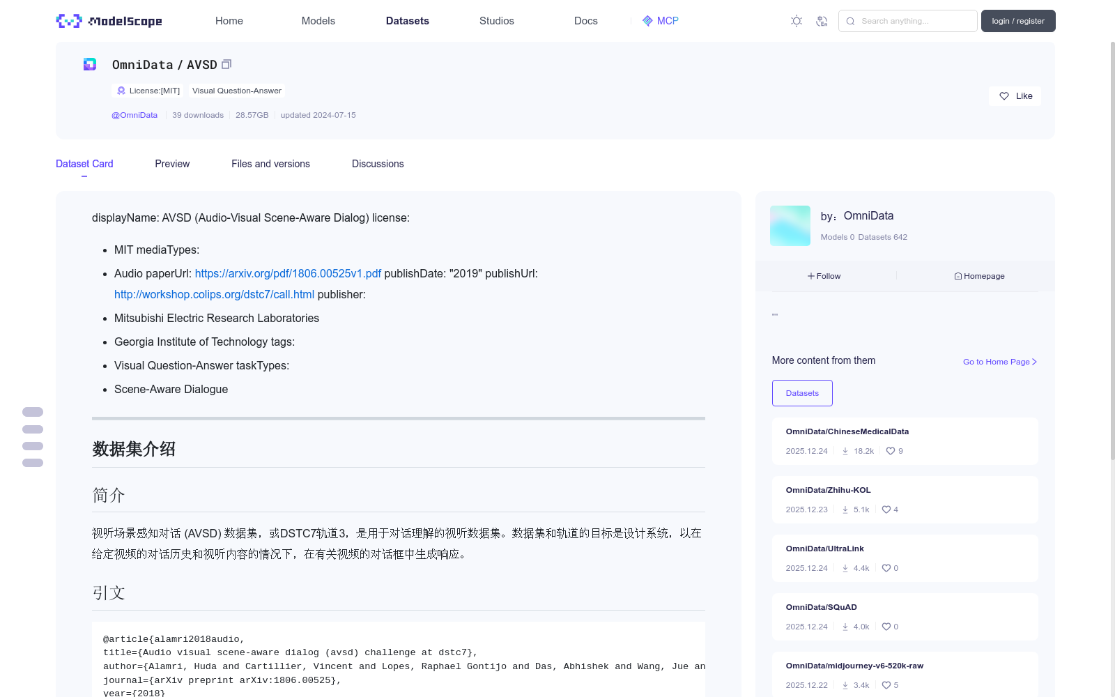The width and height of the screenshot is (1115, 697).
Task: Open OmniData/Zhihu-KOL dataset card
Action: click(x=905, y=500)
